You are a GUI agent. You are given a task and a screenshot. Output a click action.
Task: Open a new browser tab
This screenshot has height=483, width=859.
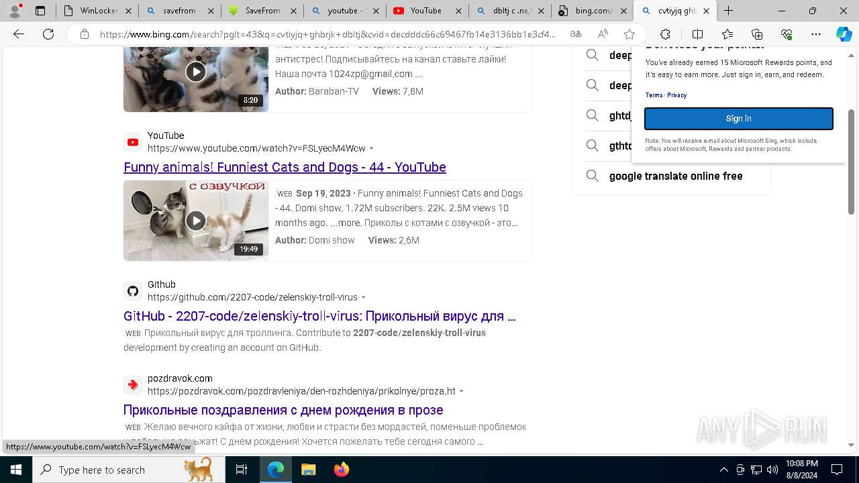click(x=728, y=11)
